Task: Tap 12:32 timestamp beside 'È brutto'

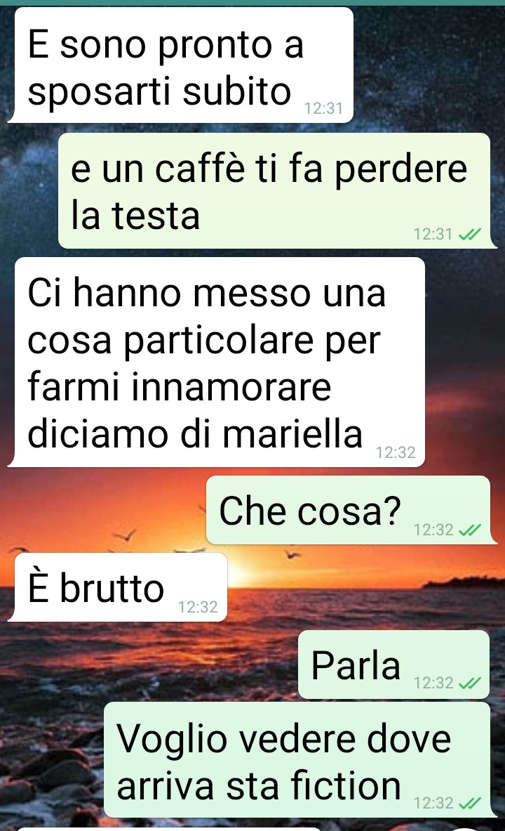Action: pyautogui.click(x=198, y=607)
